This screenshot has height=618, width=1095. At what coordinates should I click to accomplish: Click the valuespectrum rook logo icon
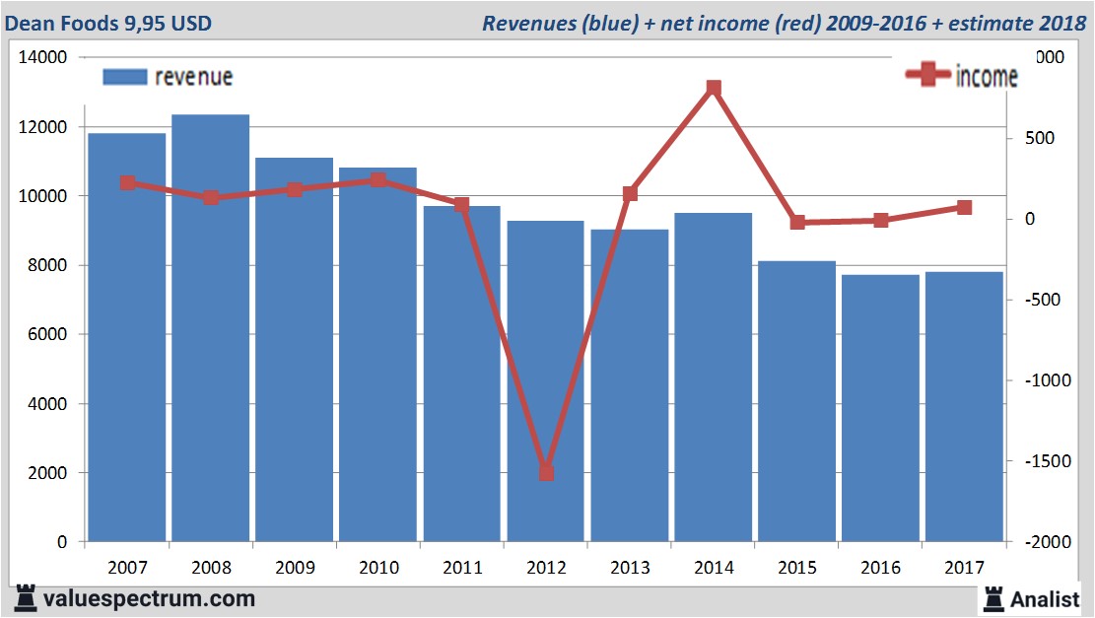(24, 598)
